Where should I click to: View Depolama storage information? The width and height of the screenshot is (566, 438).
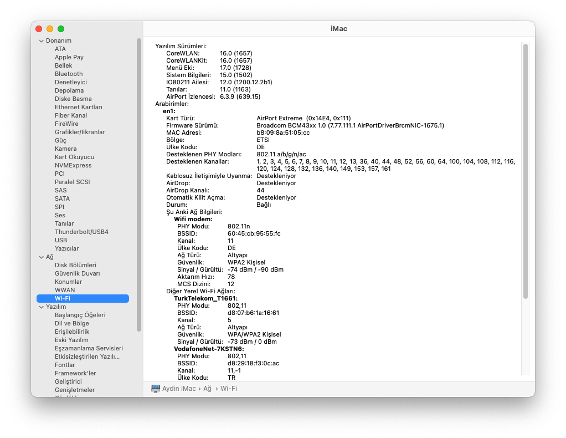coord(68,90)
